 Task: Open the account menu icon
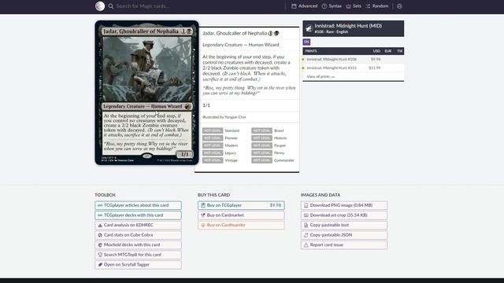(399, 6)
